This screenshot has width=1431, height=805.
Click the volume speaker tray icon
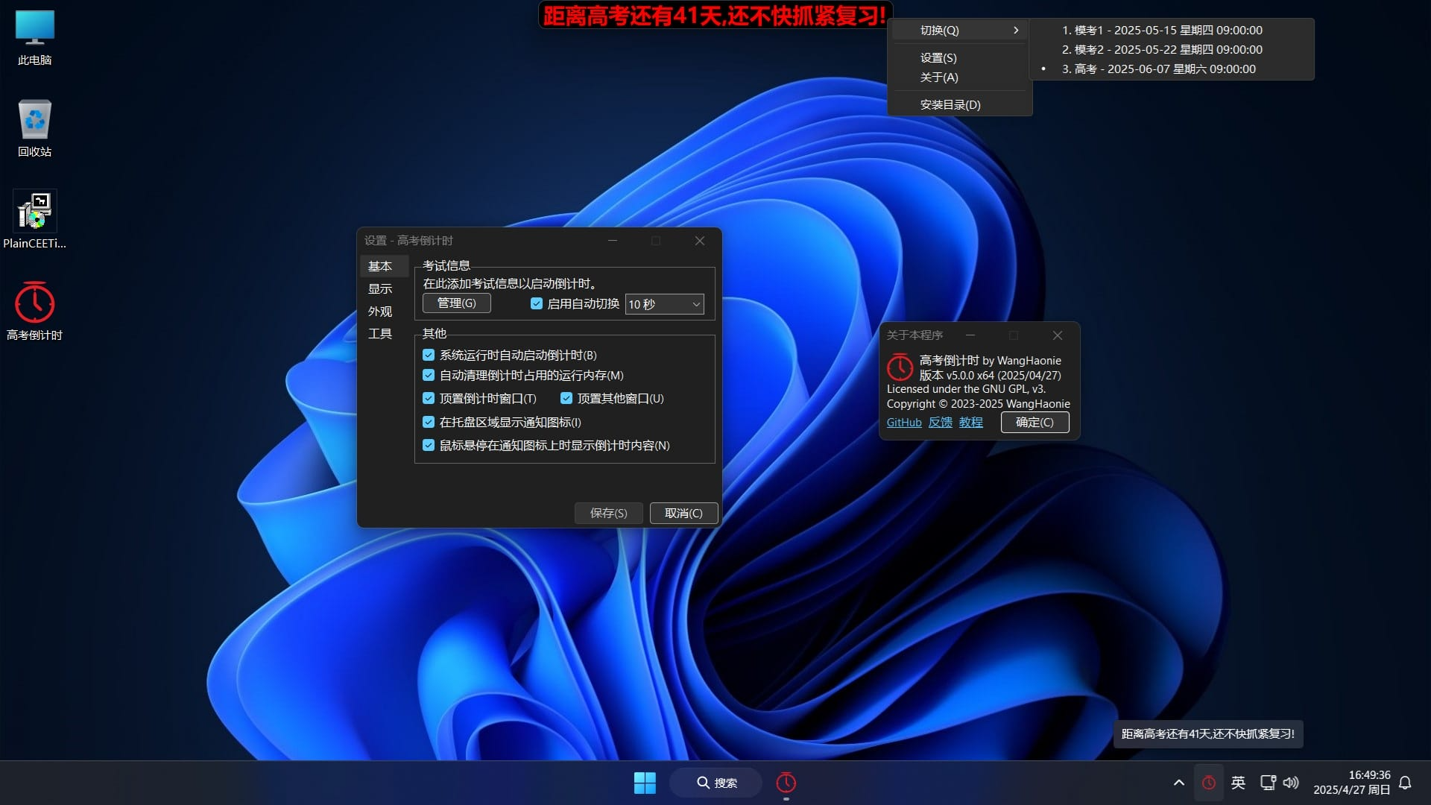click(1291, 783)
